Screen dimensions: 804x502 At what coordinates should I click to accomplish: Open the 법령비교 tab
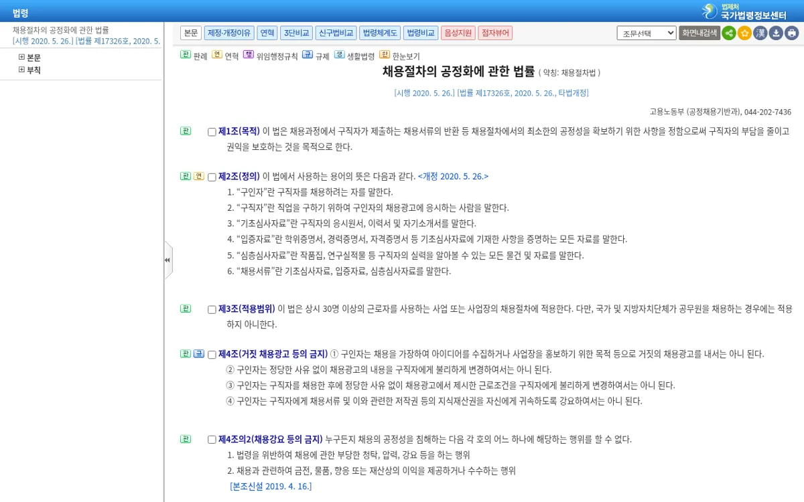(421, 33)
